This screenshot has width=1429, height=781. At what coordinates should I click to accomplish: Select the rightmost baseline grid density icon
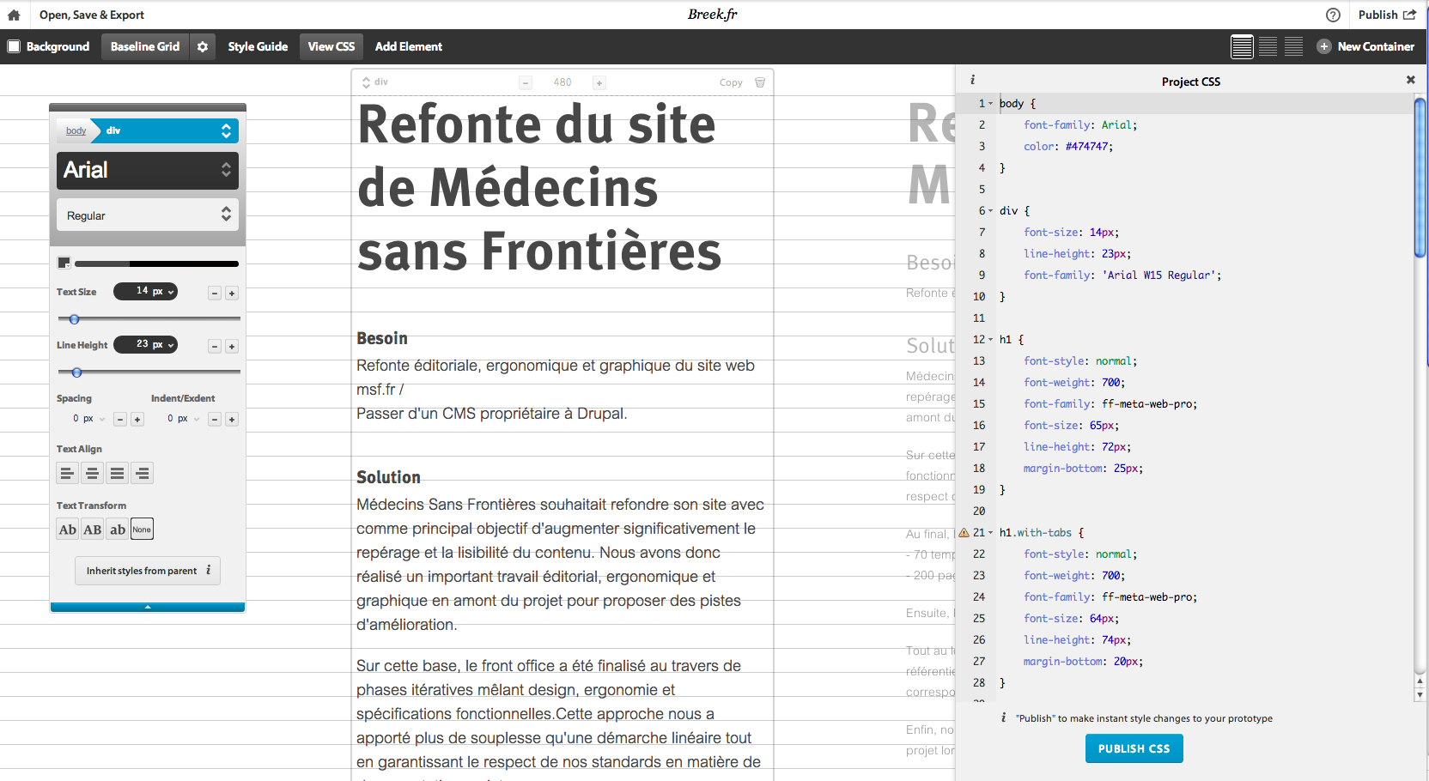pyautogui.click(x=1293, y=46)
